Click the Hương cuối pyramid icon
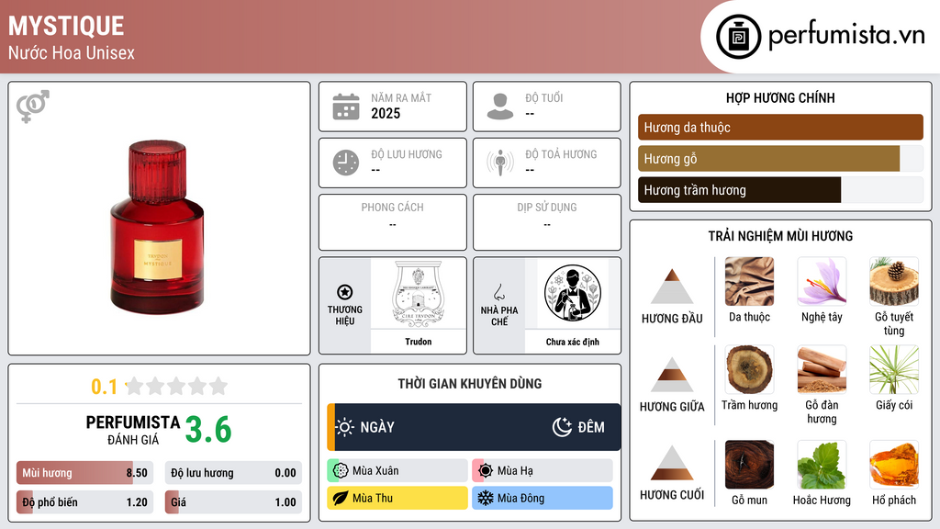Image resolution: width=940 pixels, height=529 pixels. tap(672, 463)
